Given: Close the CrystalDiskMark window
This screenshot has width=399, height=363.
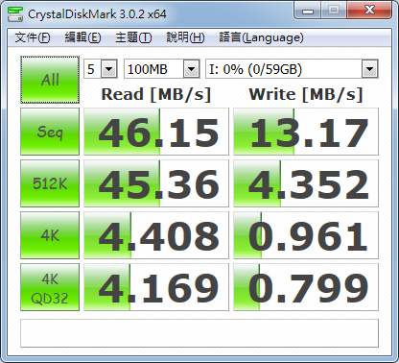Looking at the screenshot, I should pos(369,11).
